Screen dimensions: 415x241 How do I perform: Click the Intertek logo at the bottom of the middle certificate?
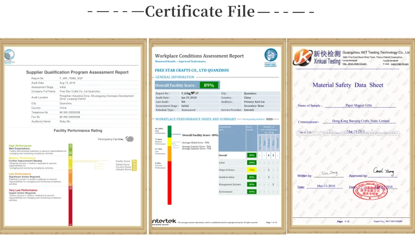(x=164, y=222)
